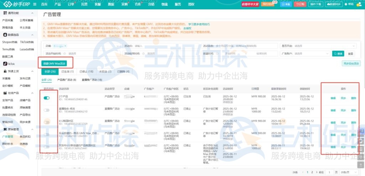Open the 去授权 link
365x176 pixels.
pyautogui.click(x=187, y=28)
